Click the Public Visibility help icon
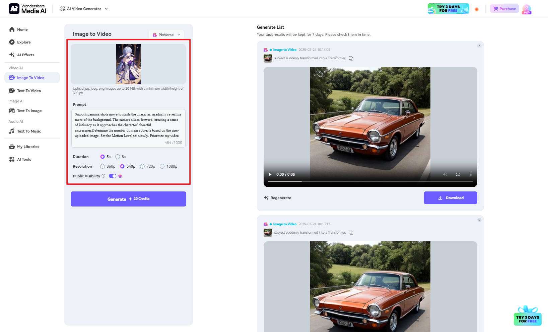 tap(104, 176)
